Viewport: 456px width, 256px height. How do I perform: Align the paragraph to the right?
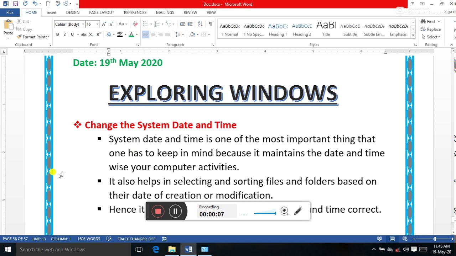coord(160,34)
